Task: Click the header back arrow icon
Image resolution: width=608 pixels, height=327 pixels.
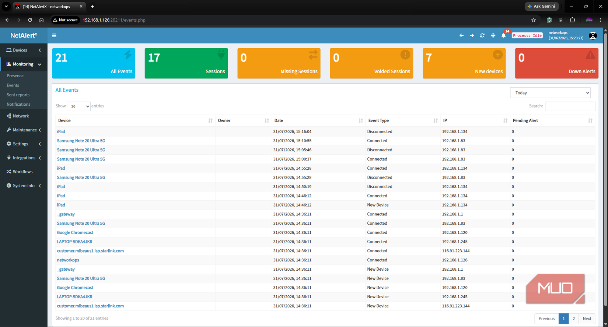Action: point(461,35)
